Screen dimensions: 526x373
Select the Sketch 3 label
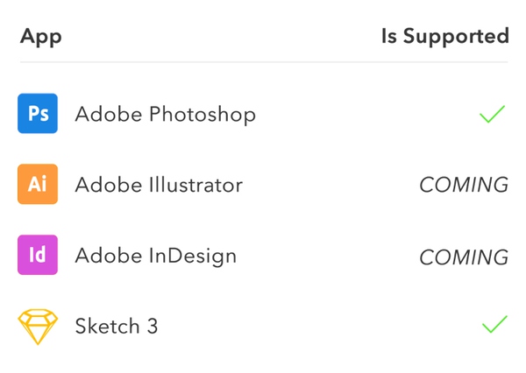pyautogui.click(x=117, y=327)
